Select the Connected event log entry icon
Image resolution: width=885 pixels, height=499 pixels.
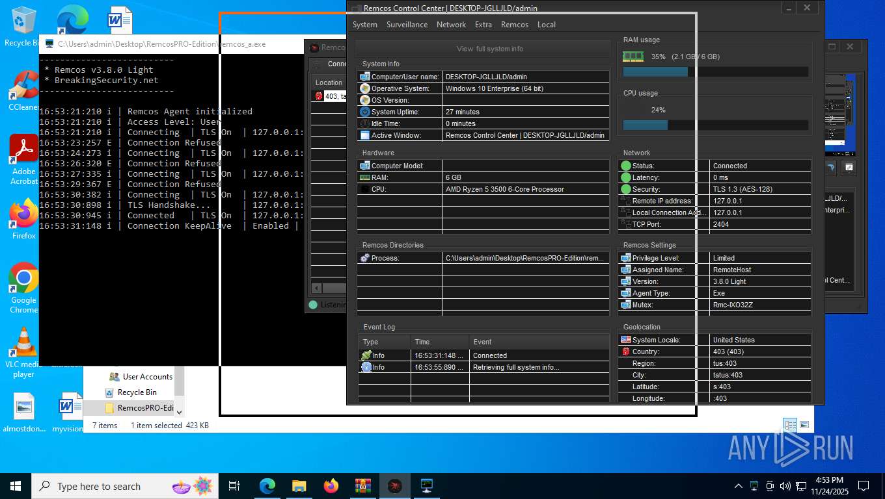tap(366, 355)
